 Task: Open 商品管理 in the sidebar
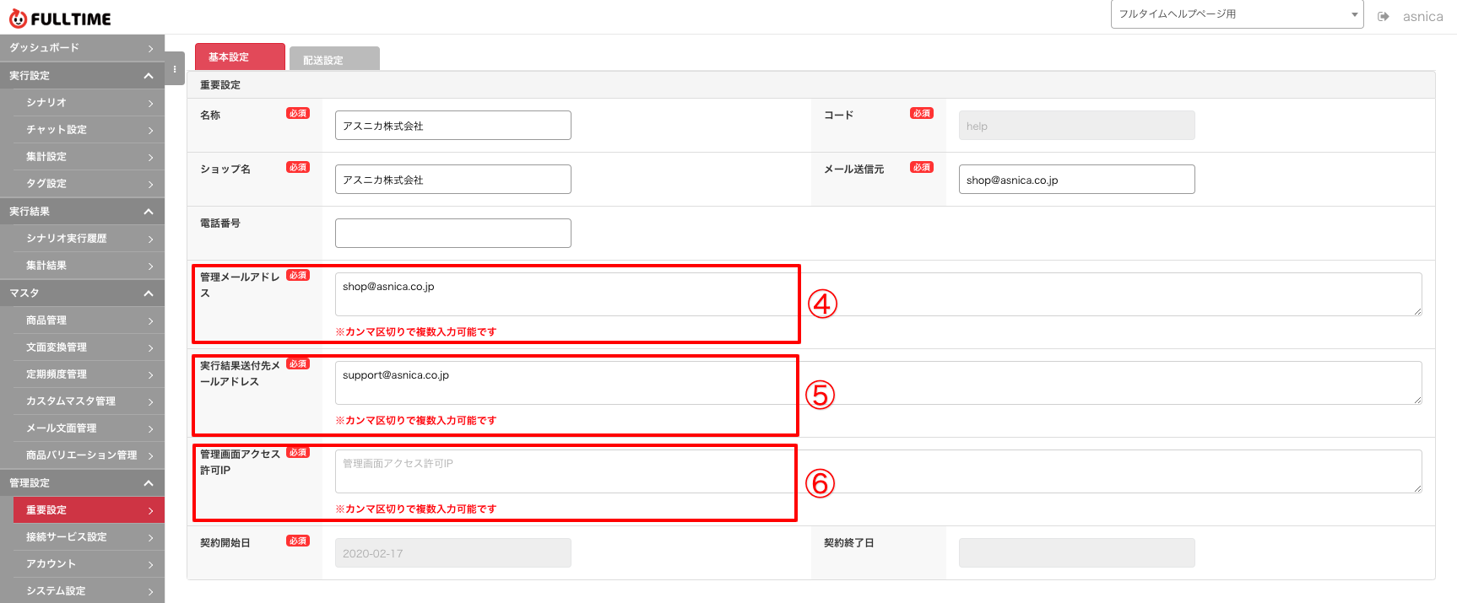coord(89,320)
